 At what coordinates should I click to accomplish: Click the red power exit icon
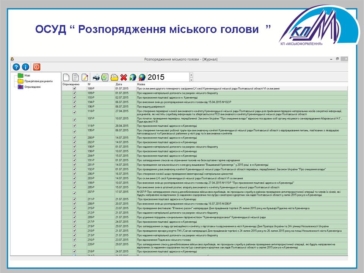(x=36, y=67)
